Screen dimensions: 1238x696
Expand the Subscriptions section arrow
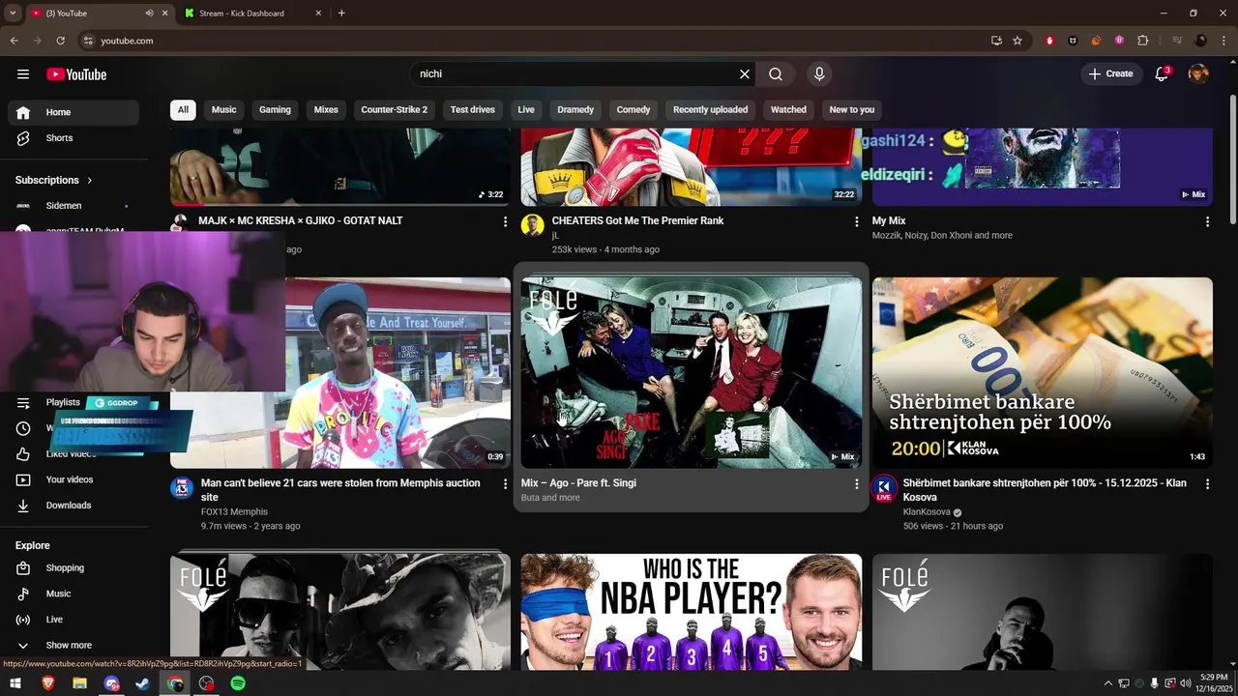90,181
